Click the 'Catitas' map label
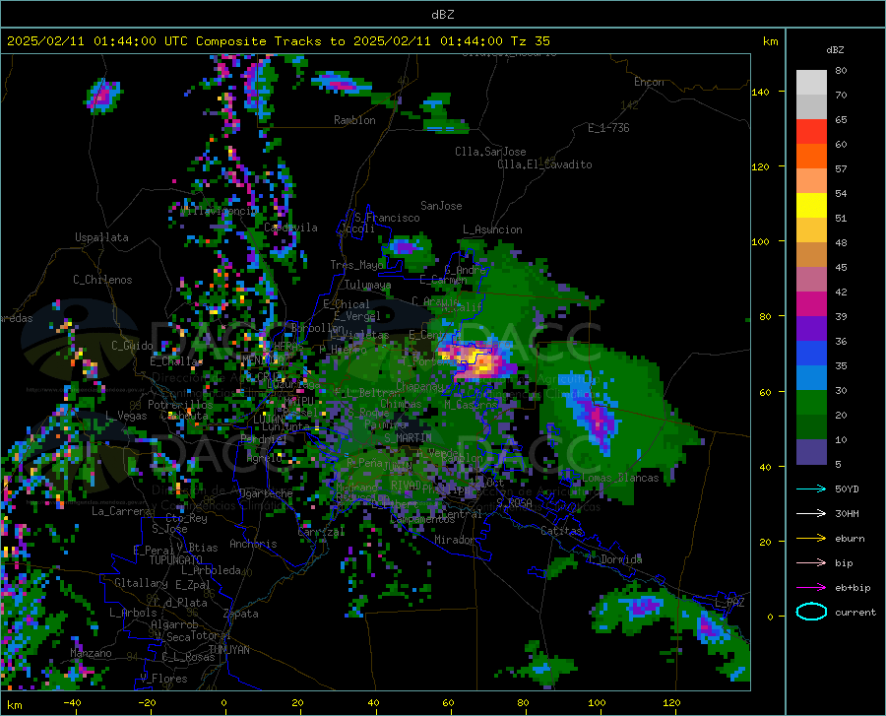 coord(561,531)
